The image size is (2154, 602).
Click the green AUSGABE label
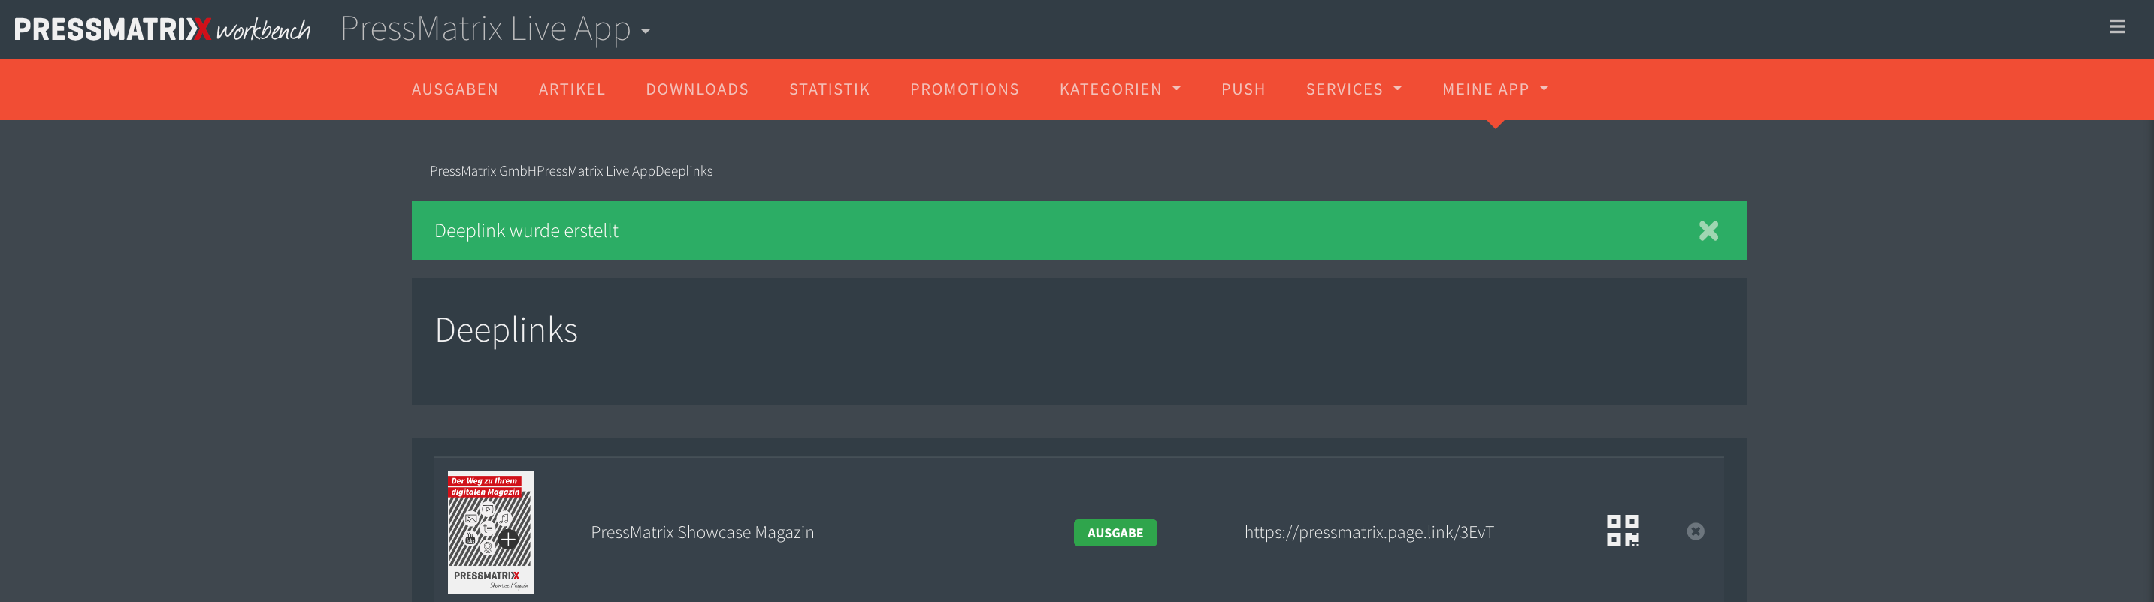click(1115, 533)
